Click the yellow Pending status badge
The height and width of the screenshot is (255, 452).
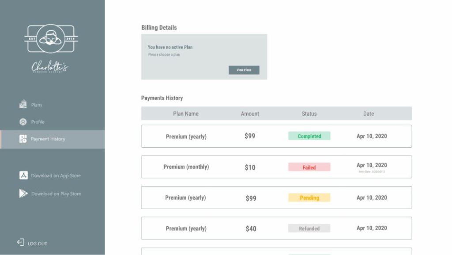click(x=309, y=198)
